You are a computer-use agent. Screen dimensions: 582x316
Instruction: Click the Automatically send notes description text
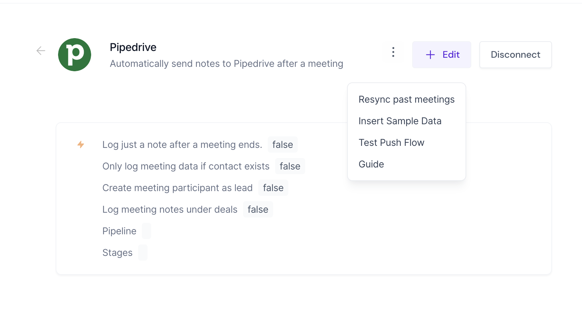(x=226, y=64)
